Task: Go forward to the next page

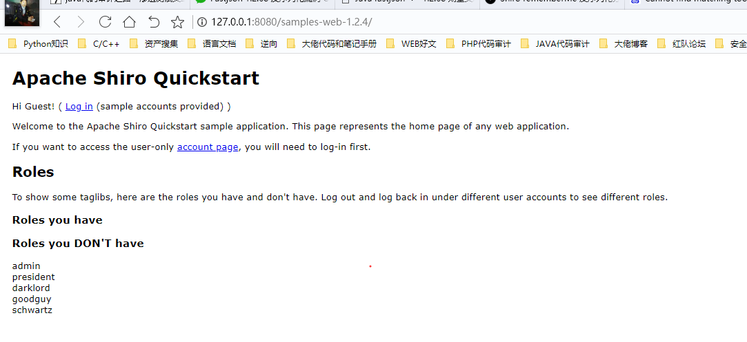Action: pyautogui.click(x=81, y=22)
